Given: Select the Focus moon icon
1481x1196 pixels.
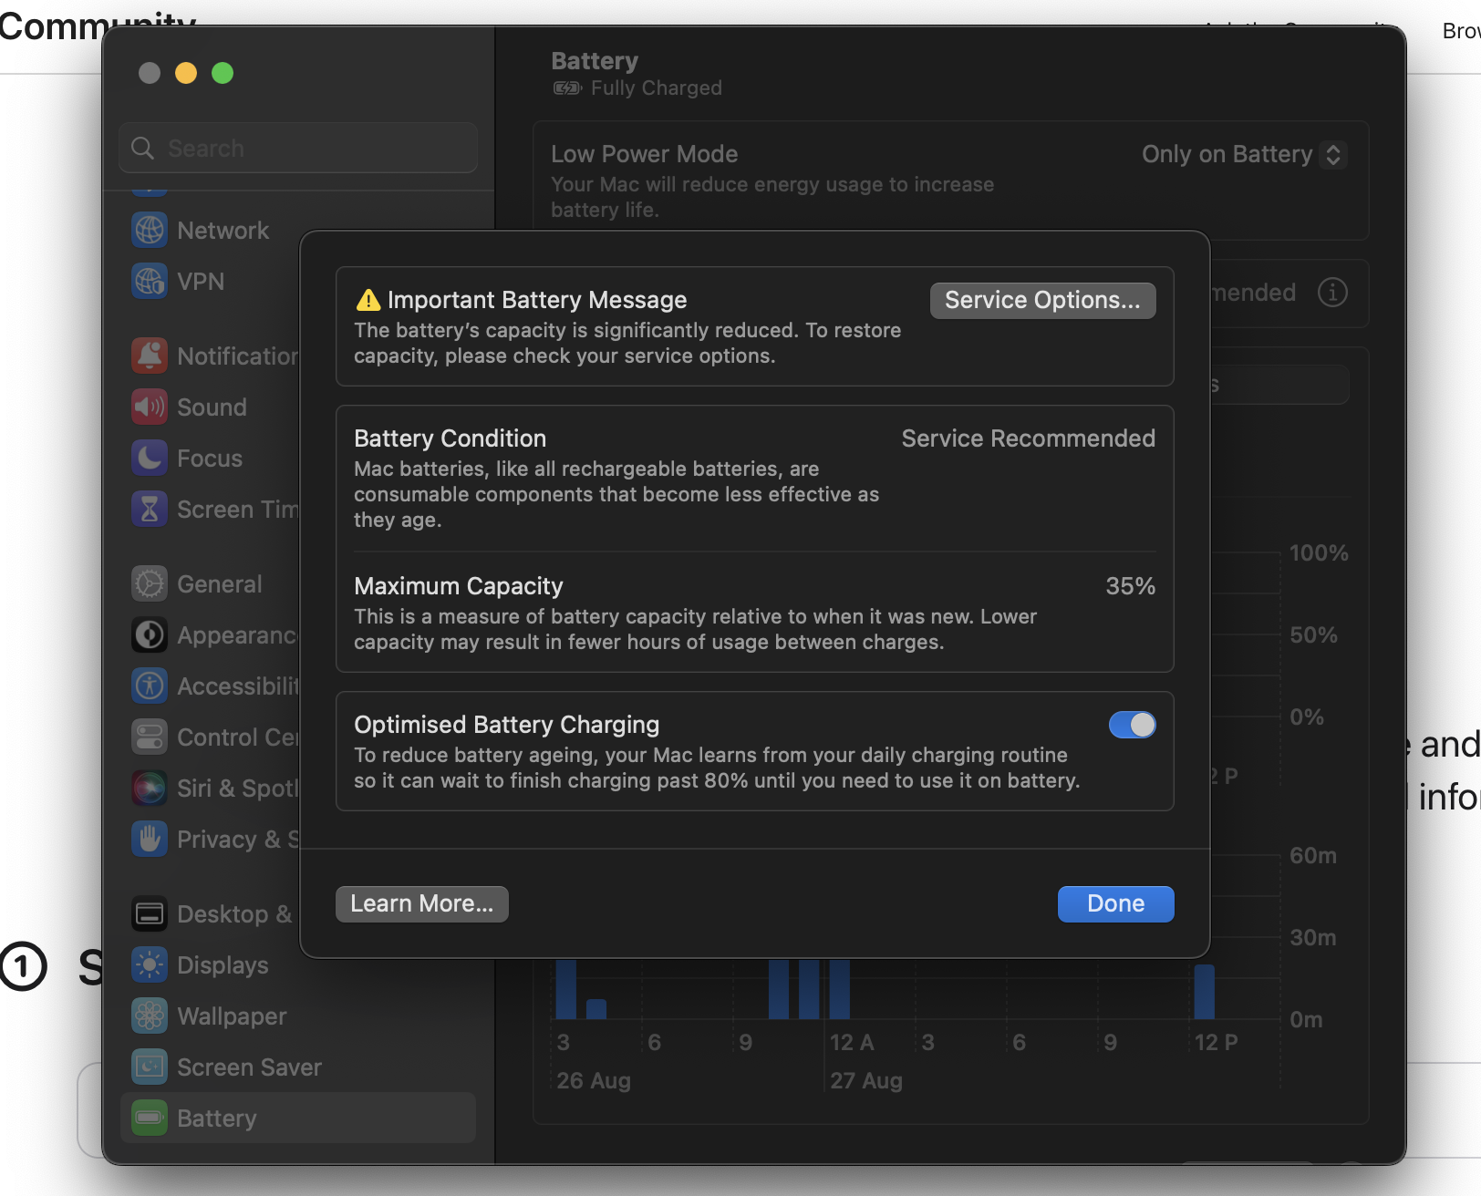Looking at the screenshot, I should [x=150, y=458].
